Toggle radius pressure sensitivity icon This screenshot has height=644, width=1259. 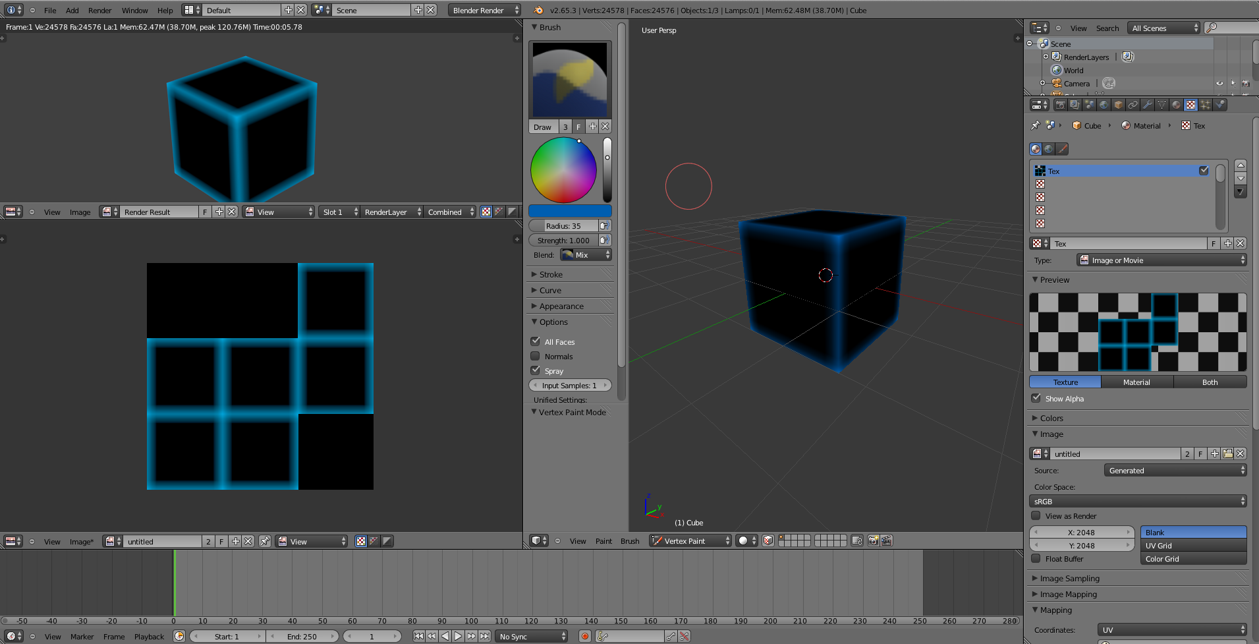(605, 225)
